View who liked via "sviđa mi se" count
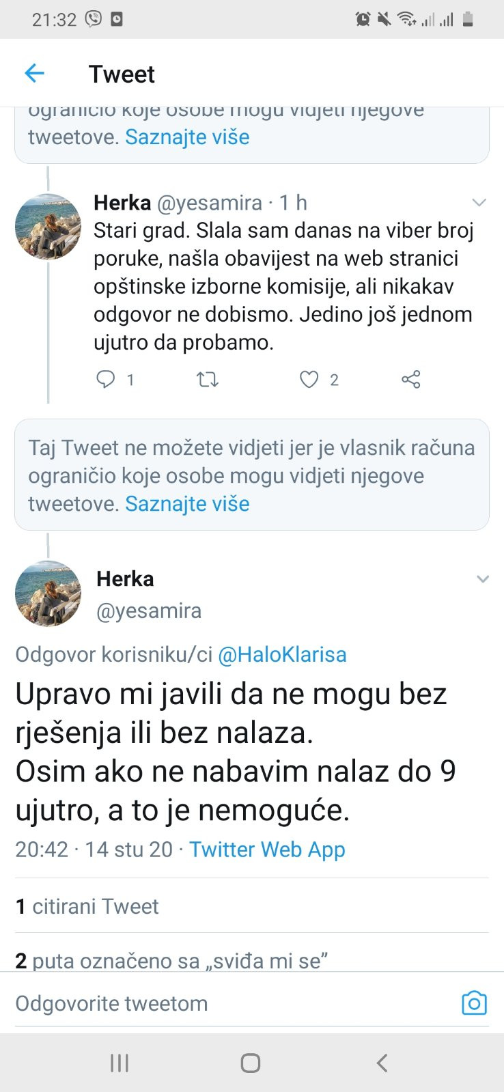504x1092 pixels. tap(171, 960)
